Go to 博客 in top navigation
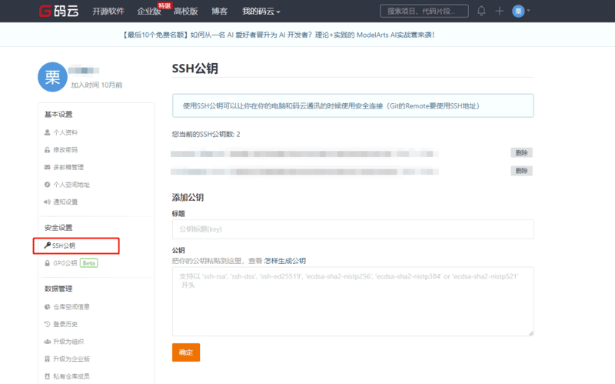615x384 pixels. pos(219,12)
